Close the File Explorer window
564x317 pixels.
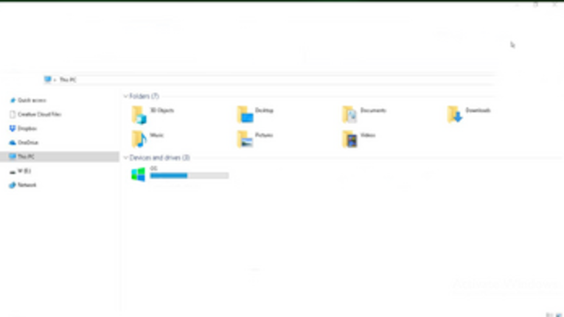(554, 4)
